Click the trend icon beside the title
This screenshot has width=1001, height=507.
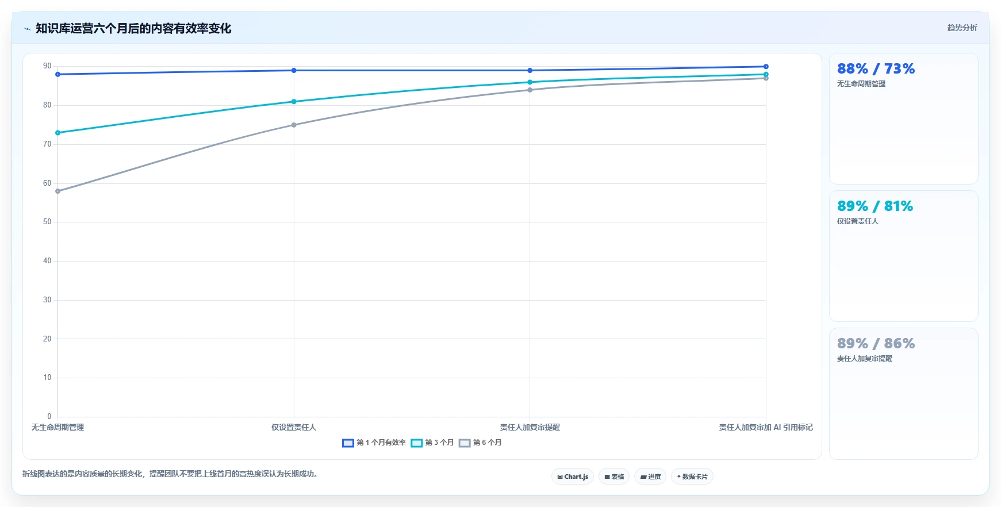(27, 29)
